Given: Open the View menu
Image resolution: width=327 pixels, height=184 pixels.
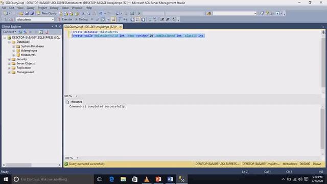Looking at the screenshot, I should (20, 8).
